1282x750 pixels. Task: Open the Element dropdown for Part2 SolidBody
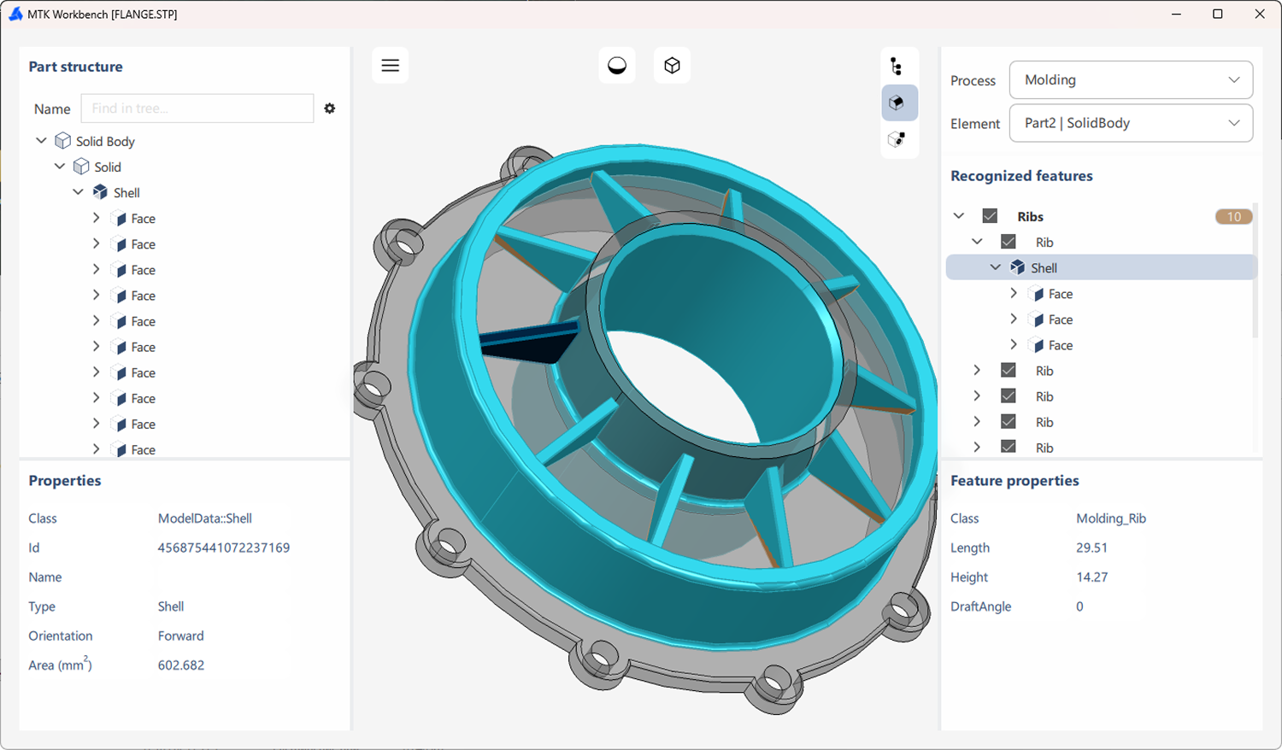click(1130, 123)
